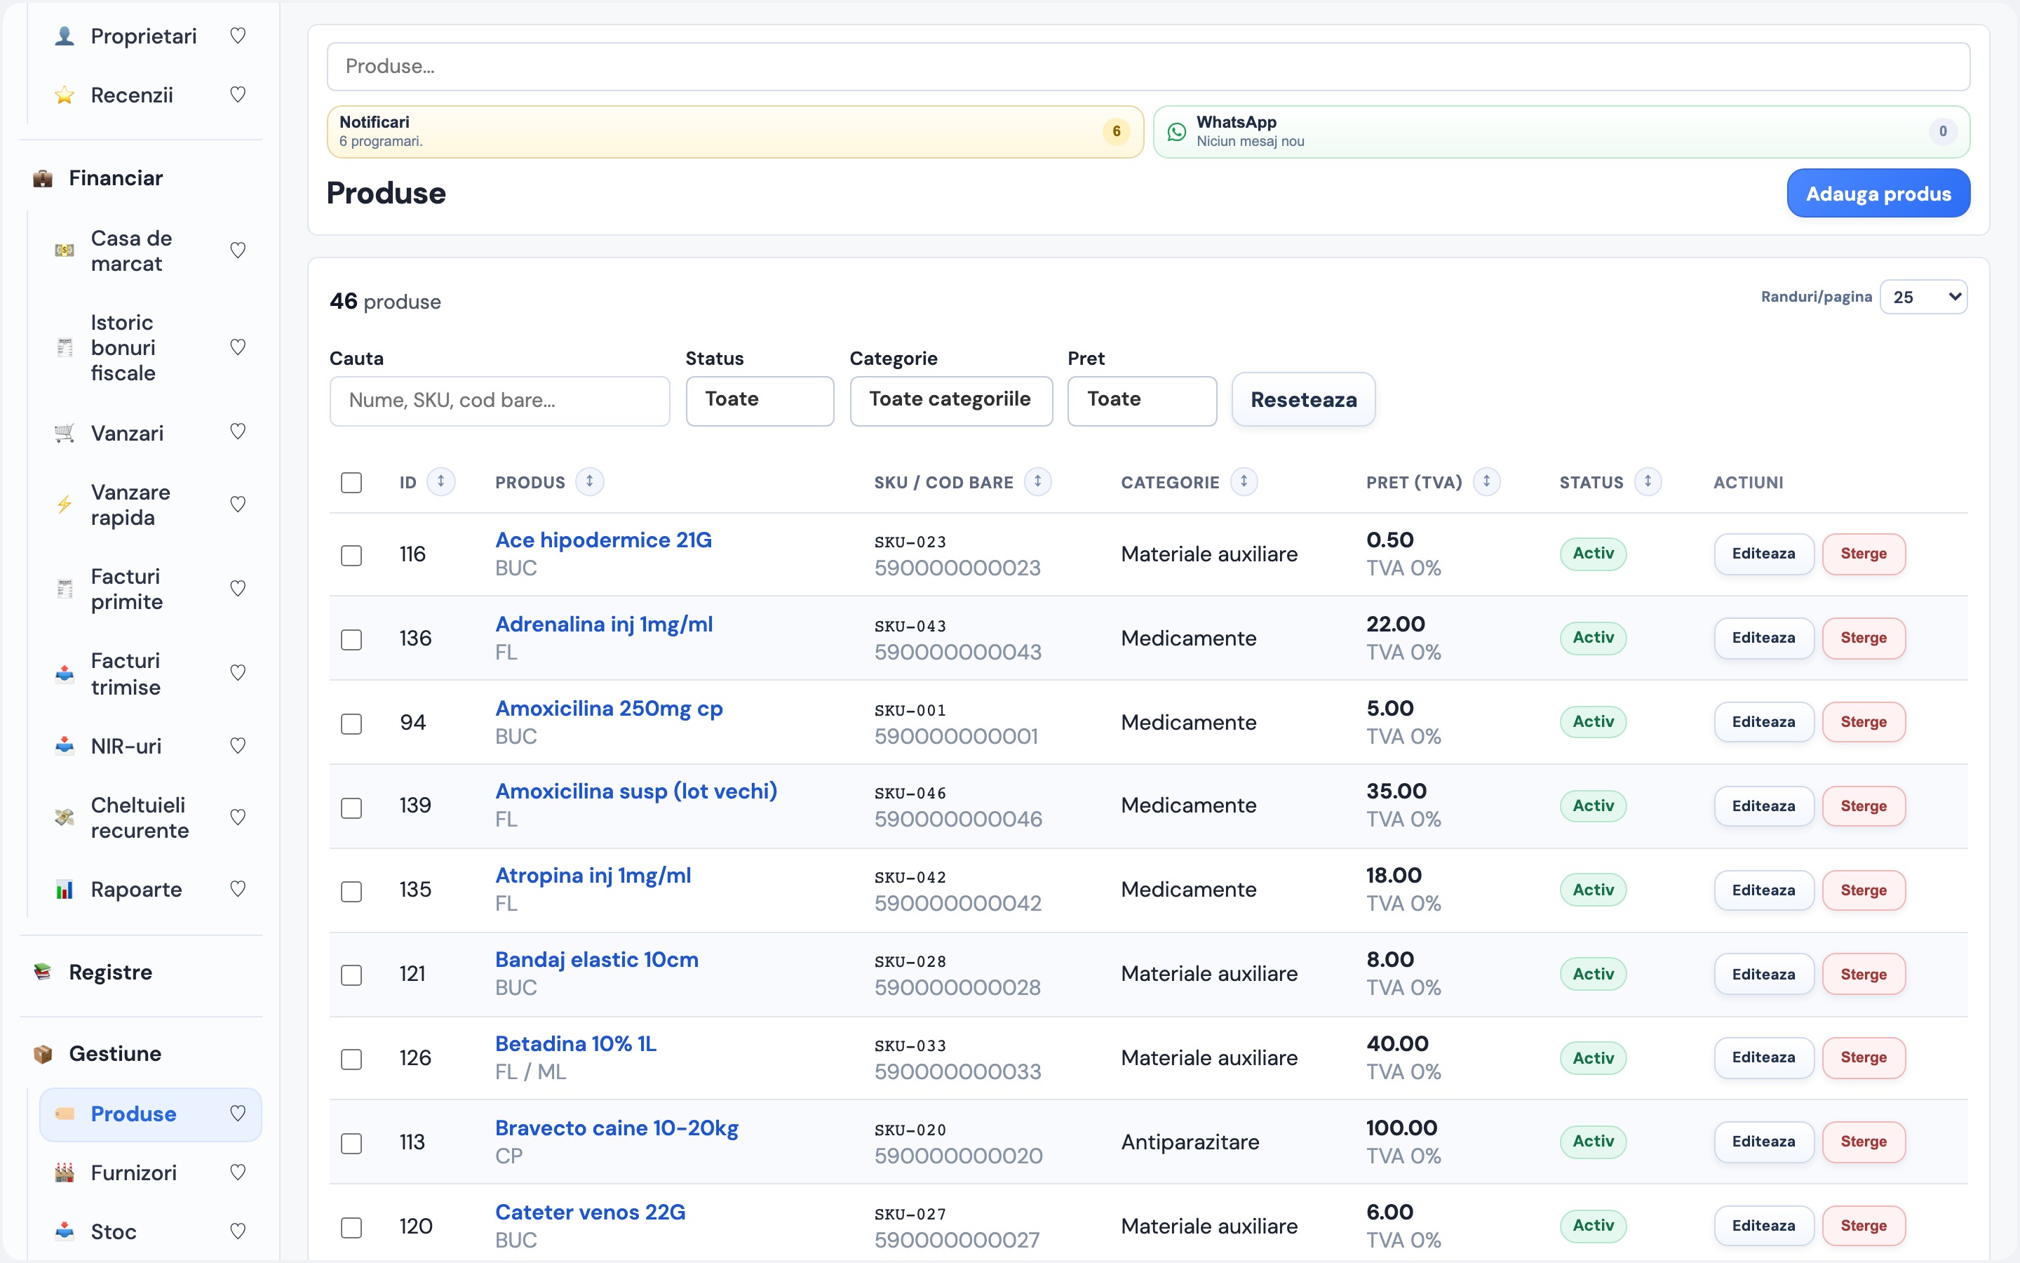Select Atropina inj 1mg/ml checkbox
This screenshot has width=2020, height=1263.
351,891
